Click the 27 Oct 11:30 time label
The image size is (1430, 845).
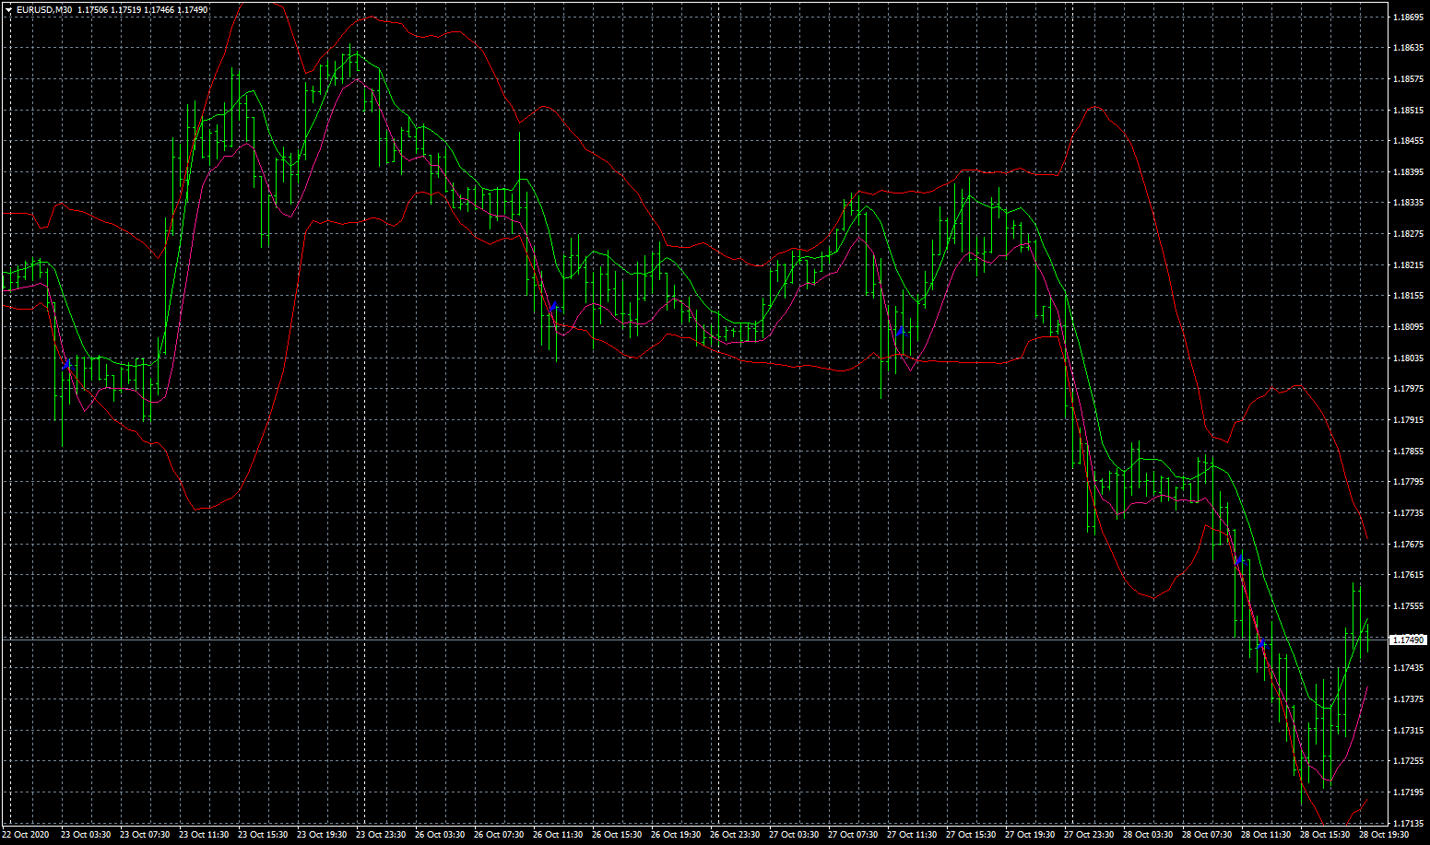(912, 835)
